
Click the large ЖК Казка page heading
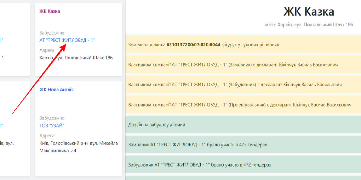(309, 12)
